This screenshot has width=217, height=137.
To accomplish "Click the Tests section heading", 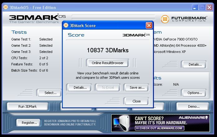I will (x=19, y=32).
